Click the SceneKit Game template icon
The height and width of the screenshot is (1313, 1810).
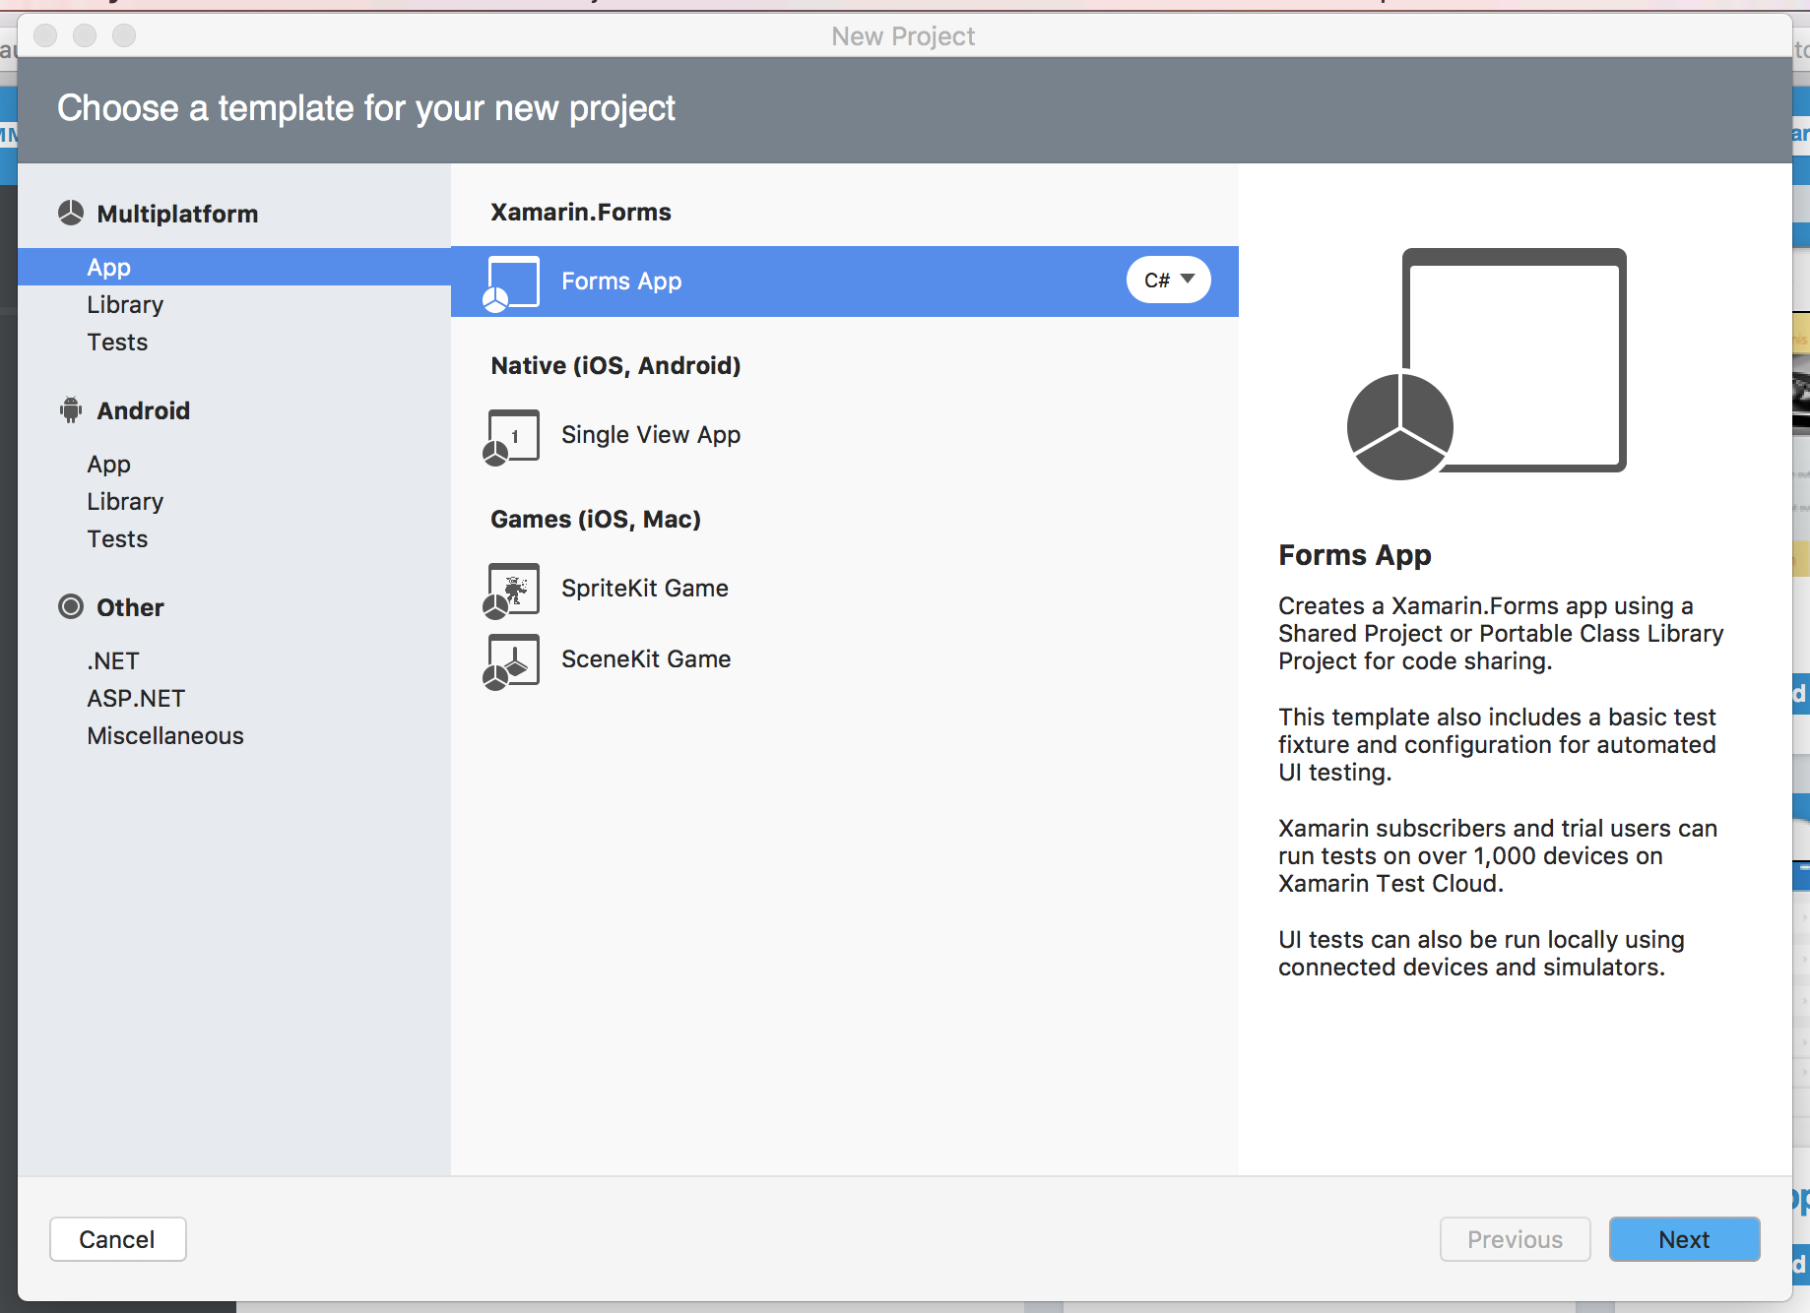coord(511,661)
